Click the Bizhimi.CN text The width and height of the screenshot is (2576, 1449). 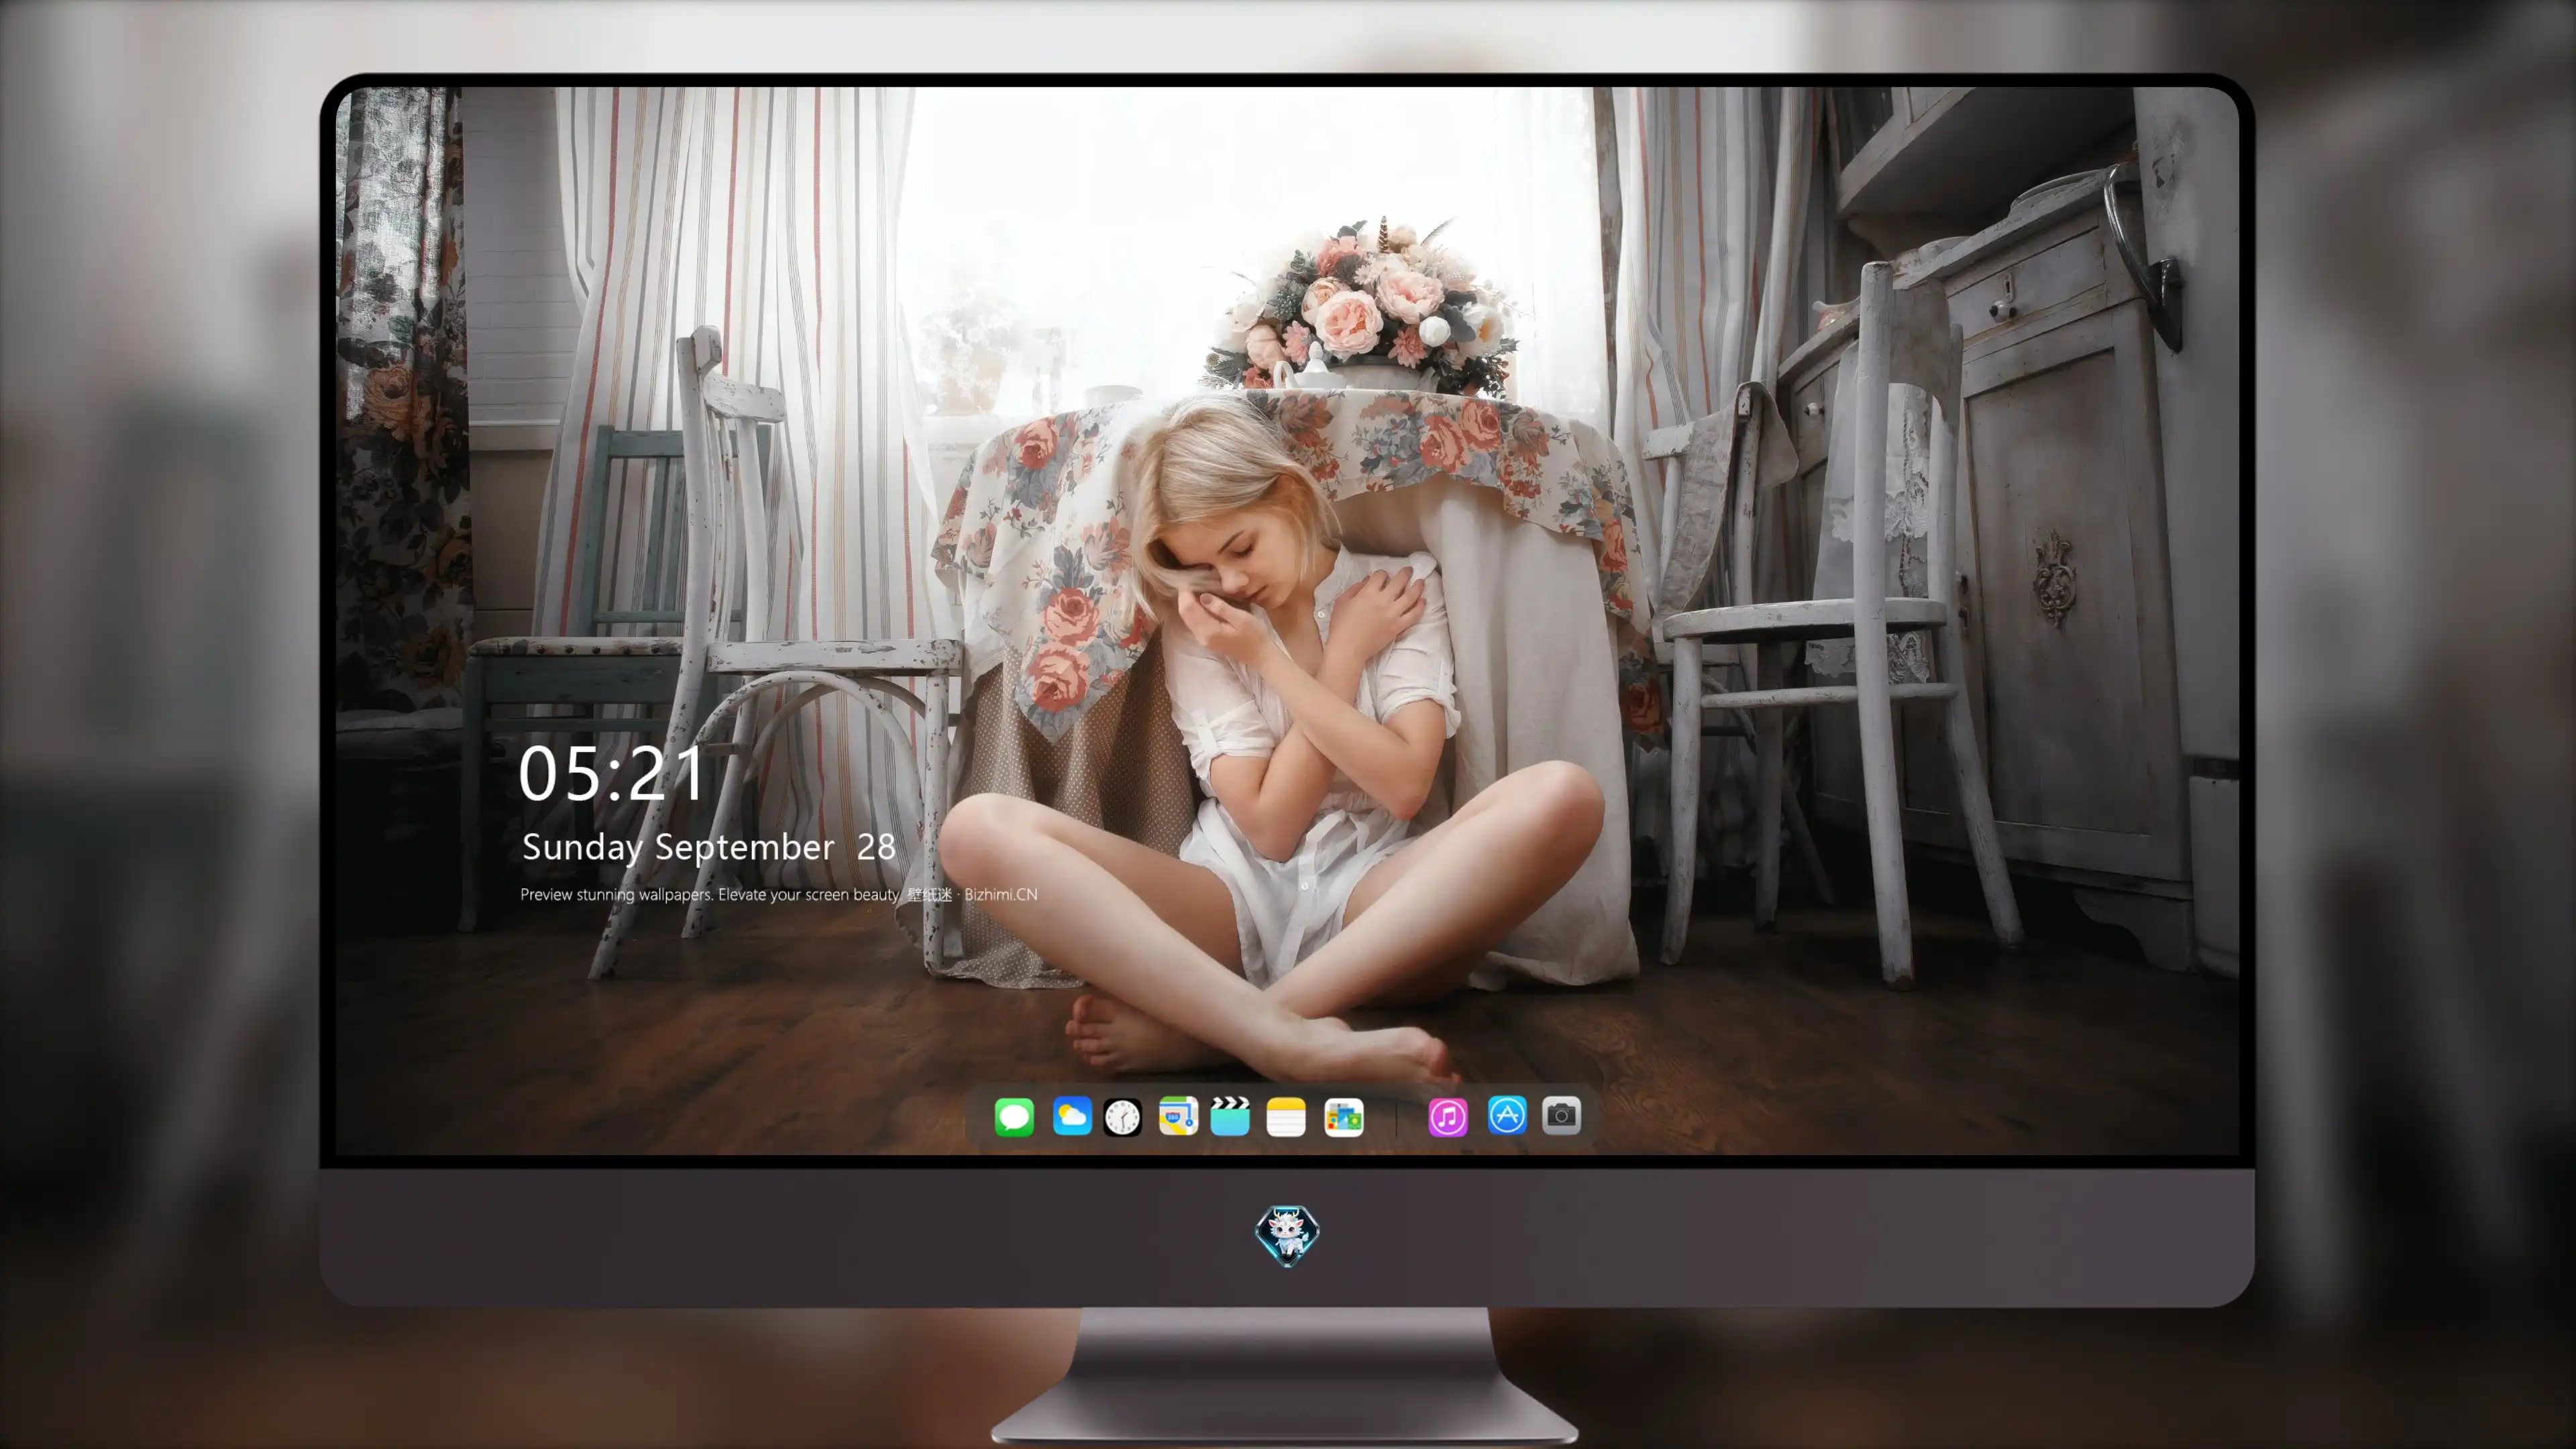pyautogui.click(x=1001, y=894)
